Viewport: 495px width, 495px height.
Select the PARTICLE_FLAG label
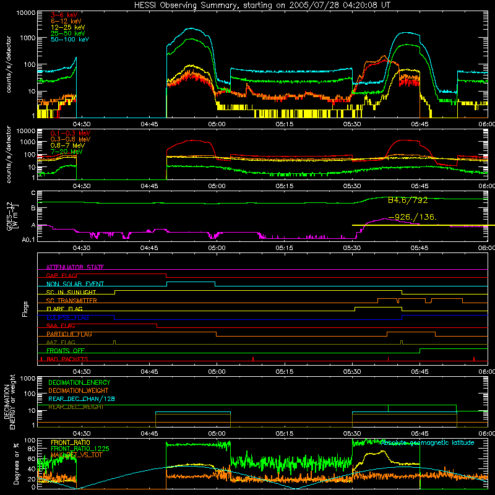tap(69, 334)
